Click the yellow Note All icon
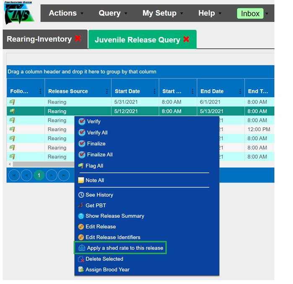The height and width of the screenshot is (284, 293). click(81, 180)
